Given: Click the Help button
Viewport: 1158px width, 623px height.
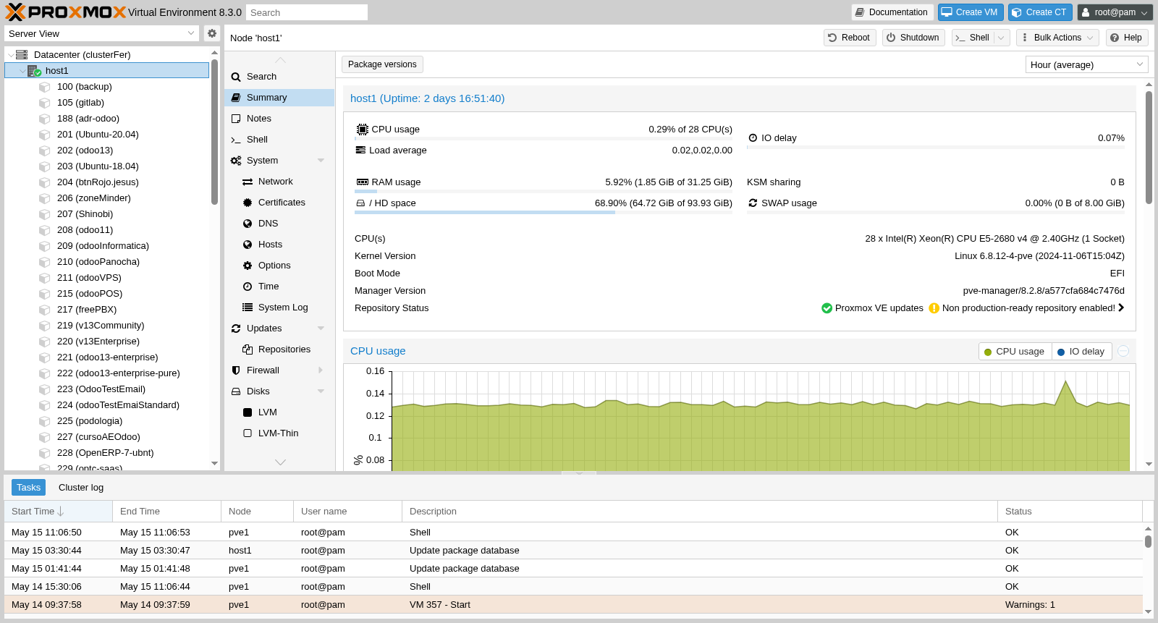Looking at the screenshot, I should (1127, 38).
